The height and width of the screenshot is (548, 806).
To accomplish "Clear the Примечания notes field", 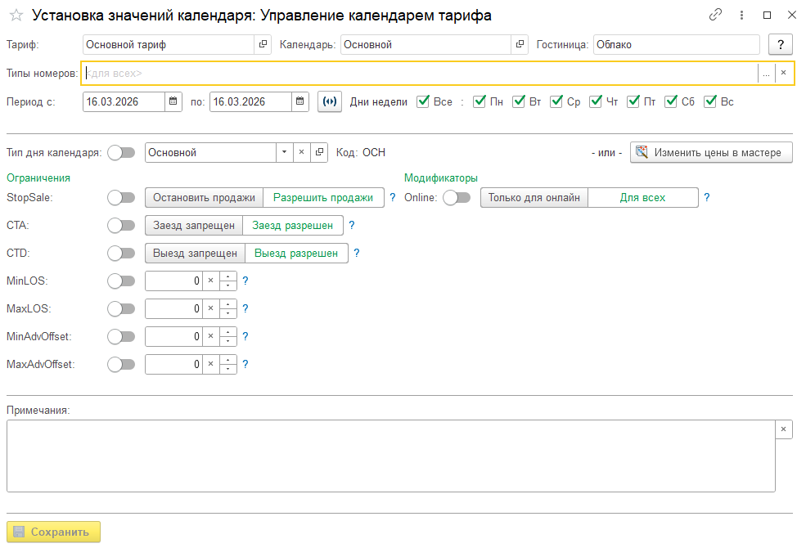I will pyautogui.click(x=783, y=429).
